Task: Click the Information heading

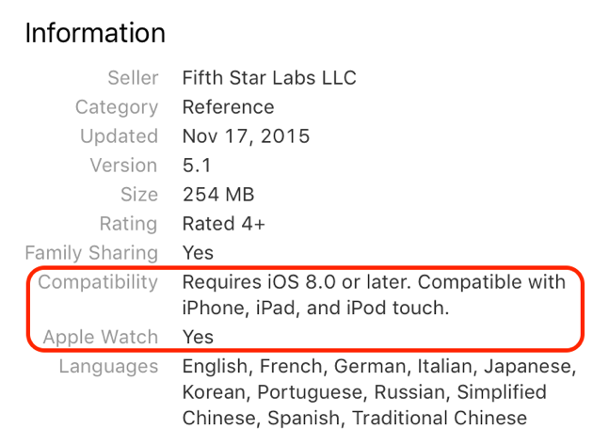Action: tap(95, 33)
